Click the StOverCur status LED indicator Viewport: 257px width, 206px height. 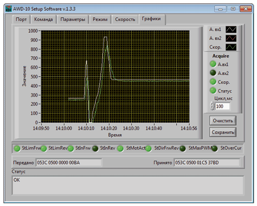coord(214,149)
